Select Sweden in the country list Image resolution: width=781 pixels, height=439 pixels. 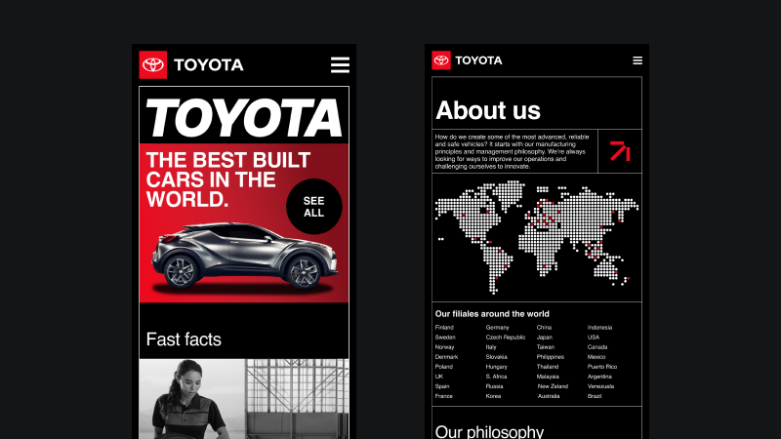point(445,338)
